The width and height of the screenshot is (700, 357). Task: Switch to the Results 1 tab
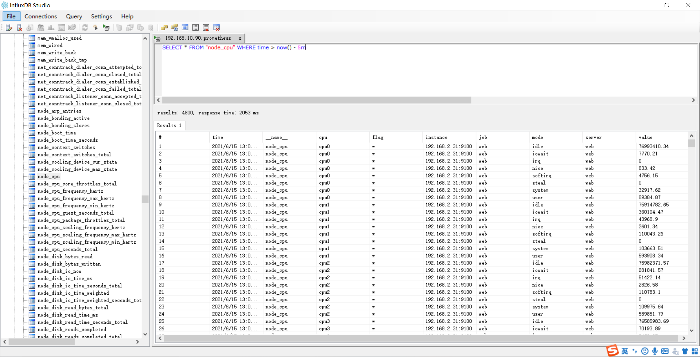[x=169, y=125]
